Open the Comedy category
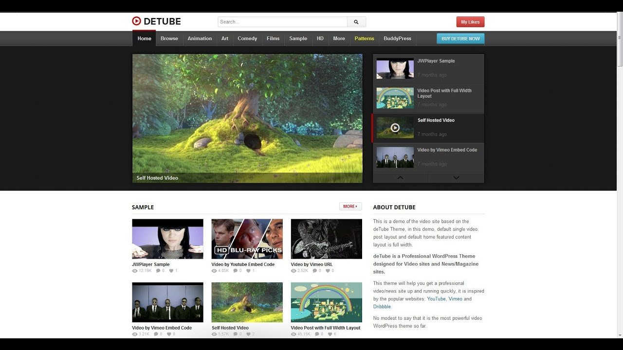This screenshot has width=623, height=350. (247, 38)
